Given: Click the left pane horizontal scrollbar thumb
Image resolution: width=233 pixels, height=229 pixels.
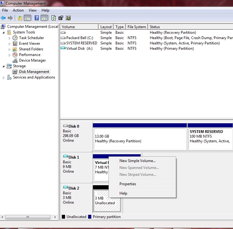Looking at the screenshot, I should 28,217.
